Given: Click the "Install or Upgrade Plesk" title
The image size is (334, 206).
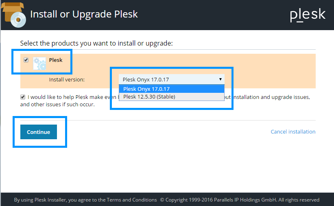Looking at the screenshot, I should pyautogui.click(x=84, y=14).
